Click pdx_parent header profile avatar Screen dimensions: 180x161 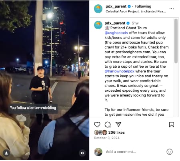point(98,9)
